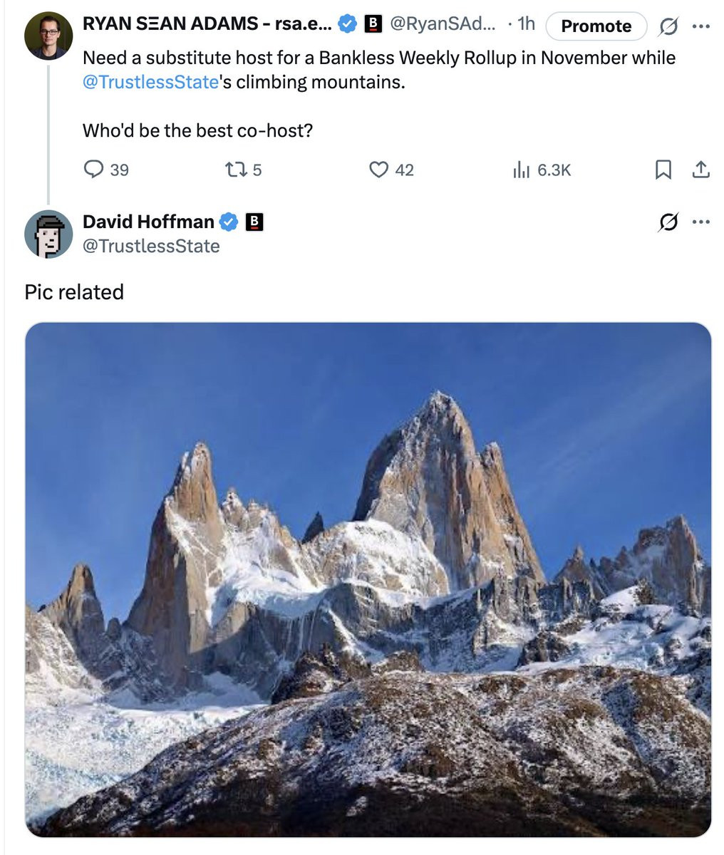This screenshot has height=855, width=724.
Task: Open more options on Ryan's tweet
Action: pyautogui.click(x=701, y=26)
